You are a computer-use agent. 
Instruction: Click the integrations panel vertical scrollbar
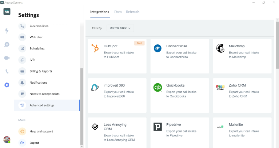tap(278, 45)
